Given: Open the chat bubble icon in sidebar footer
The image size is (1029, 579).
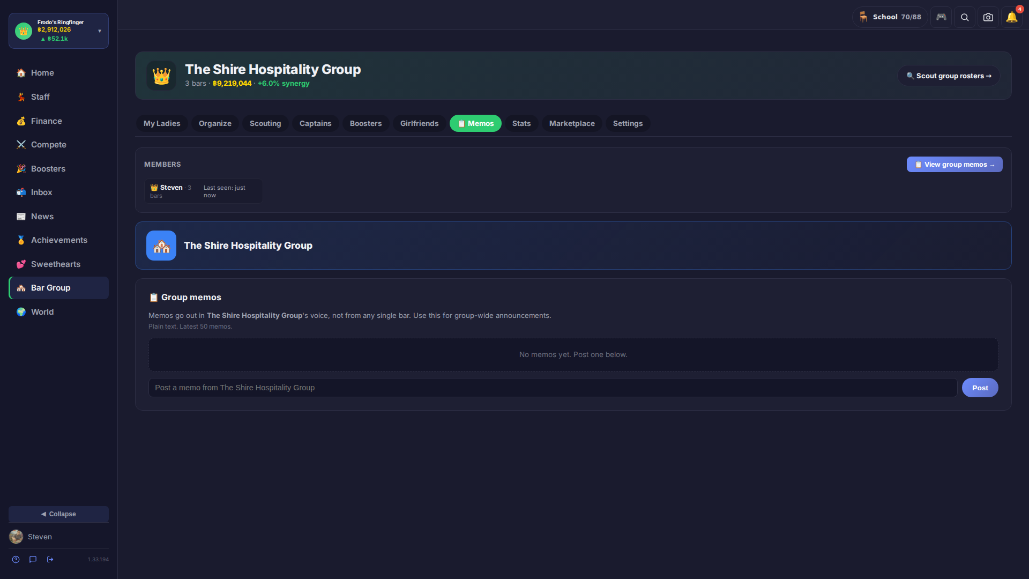Looking at the screenshot, I should (33, 559).
